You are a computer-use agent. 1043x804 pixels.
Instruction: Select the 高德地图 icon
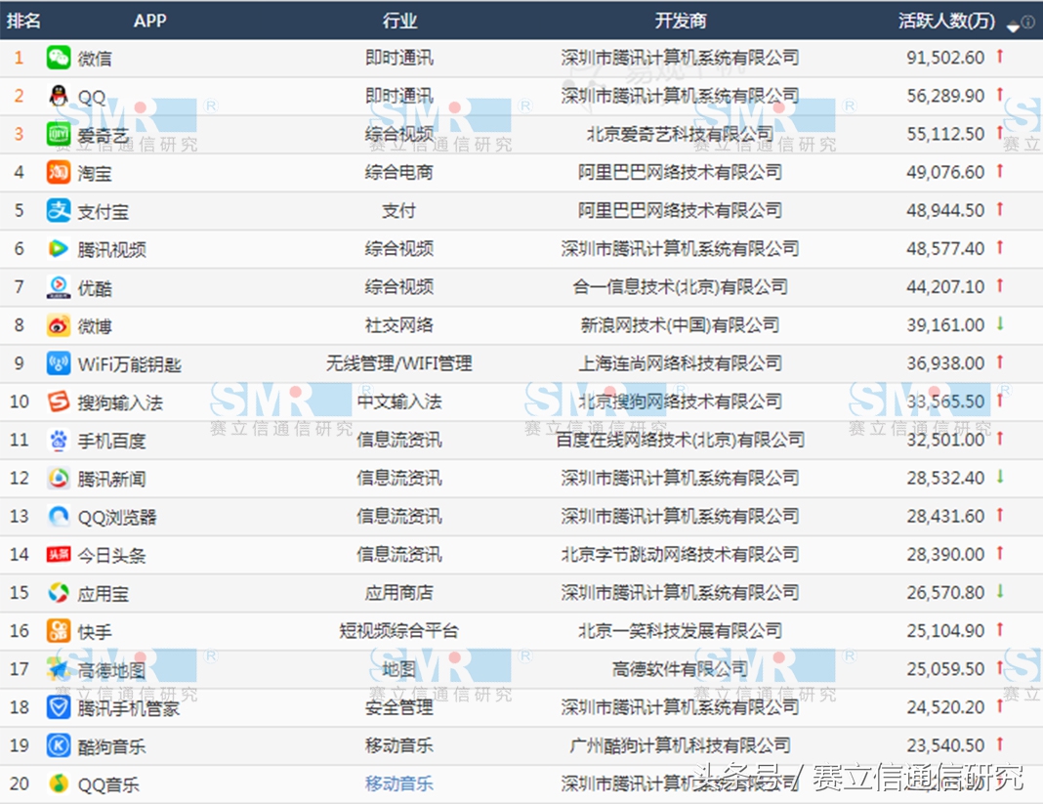click(x=58, y=669)
